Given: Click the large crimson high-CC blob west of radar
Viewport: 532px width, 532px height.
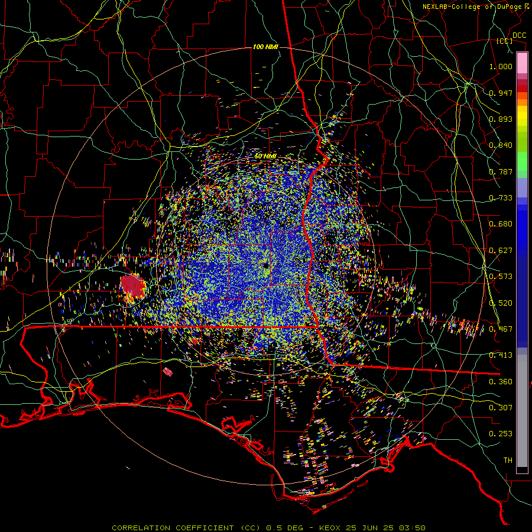Looking at the screenshot, I should coord(132,286).
